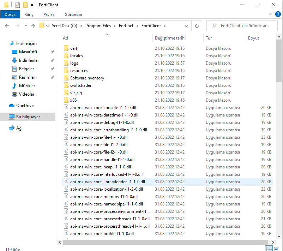Open Müzikler in the navigation pane
283x251 pixels.
27,86
